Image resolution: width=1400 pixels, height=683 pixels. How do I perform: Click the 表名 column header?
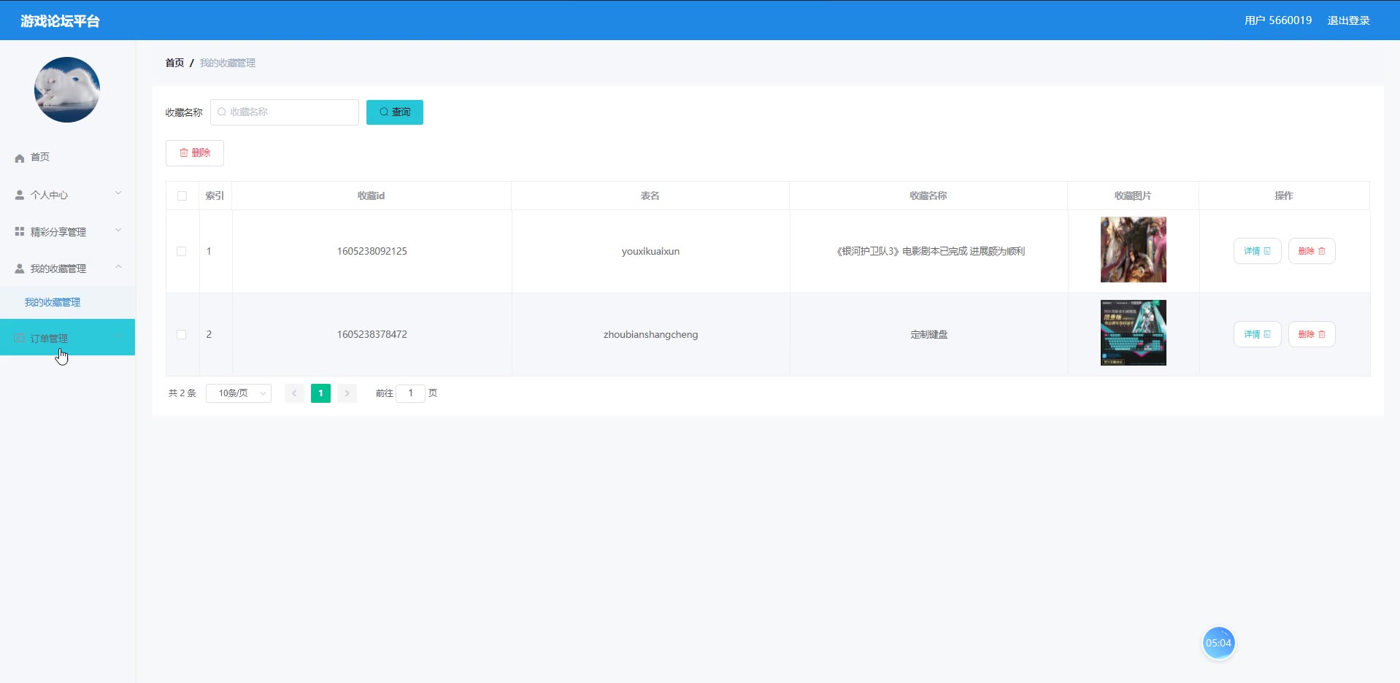[x=650, y=196]
